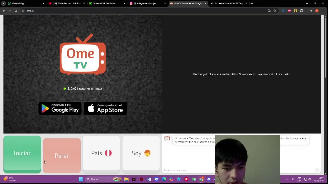Open the volume tray control
This screenshot has height=184, width=328.
click(310, 179)
